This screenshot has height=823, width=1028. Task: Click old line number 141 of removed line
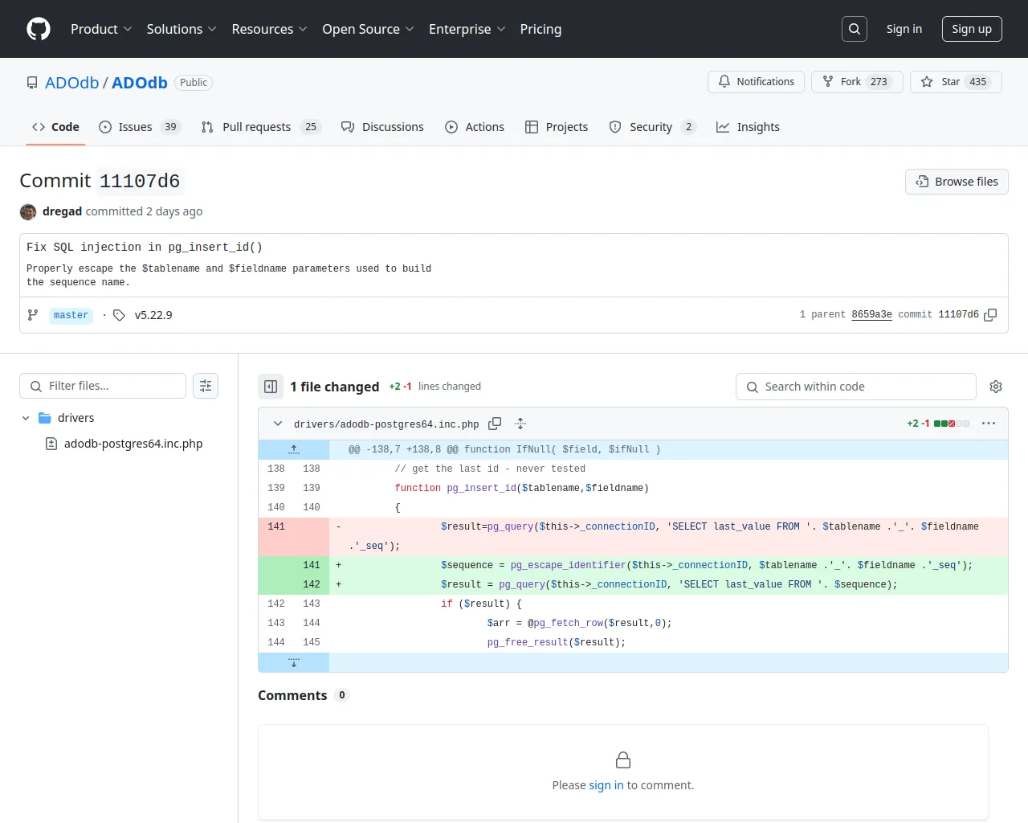click(x=276, y=527)
